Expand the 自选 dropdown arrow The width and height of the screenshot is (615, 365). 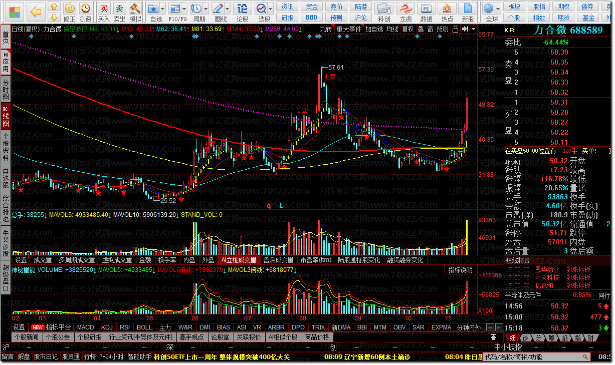[x=163, y=9]
